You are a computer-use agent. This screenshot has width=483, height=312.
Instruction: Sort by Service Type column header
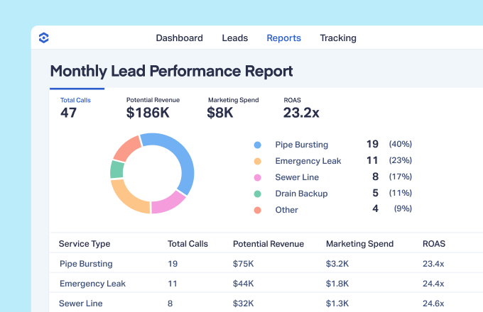click(x=85, y=244)
